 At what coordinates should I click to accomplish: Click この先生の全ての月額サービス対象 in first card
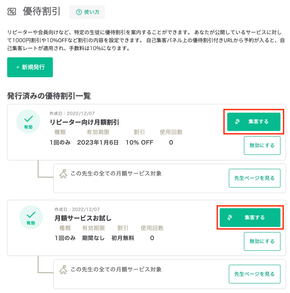pos(116,174)
